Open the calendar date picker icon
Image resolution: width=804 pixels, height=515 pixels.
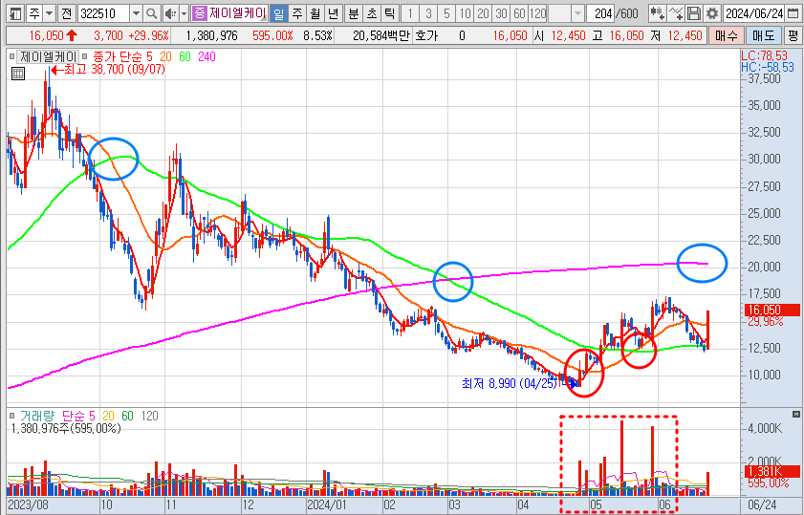tap(793, 13)
